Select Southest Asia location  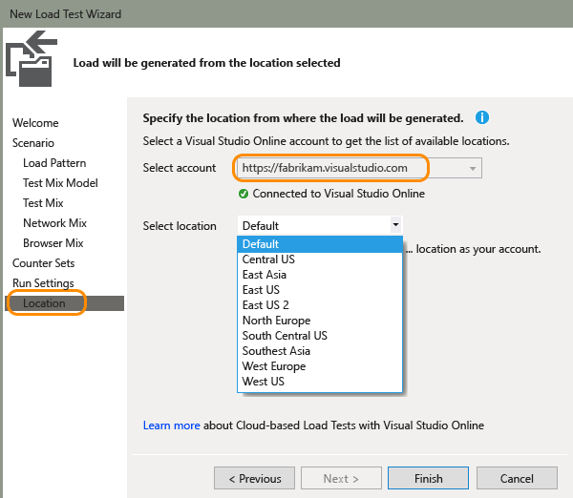320,351
